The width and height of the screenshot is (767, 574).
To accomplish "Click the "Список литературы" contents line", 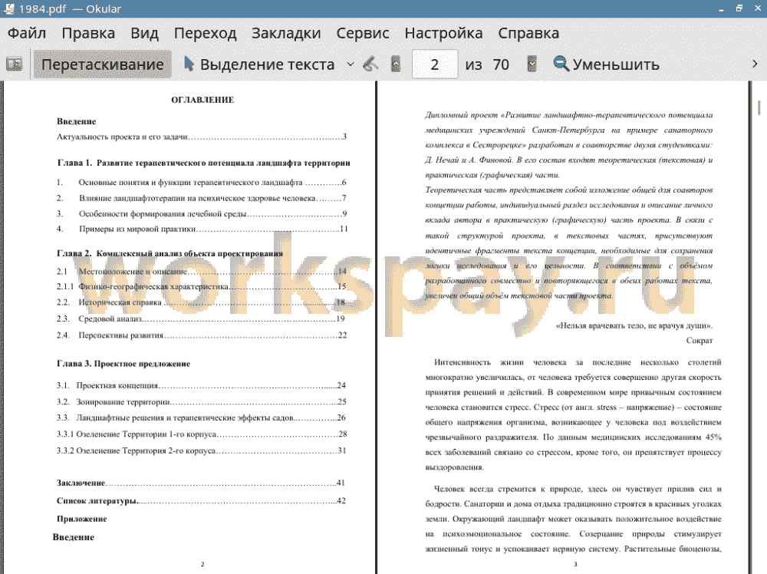I will click(x=201, y=500).
